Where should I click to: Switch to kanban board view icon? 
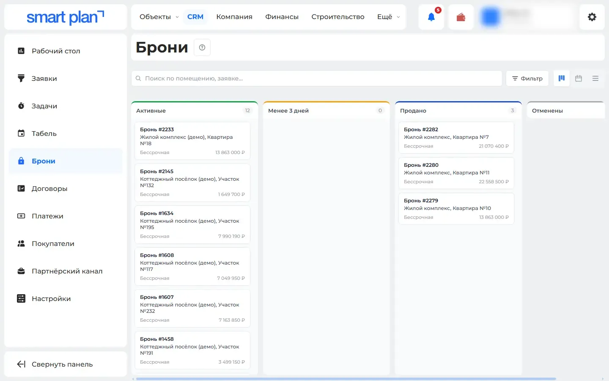point(562,78)
